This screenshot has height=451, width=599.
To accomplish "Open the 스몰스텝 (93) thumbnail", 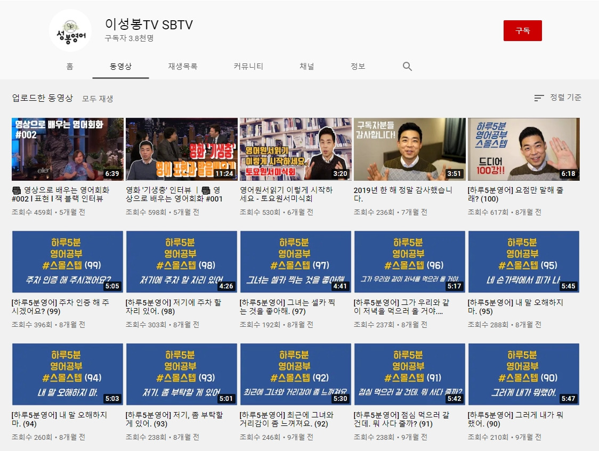I will coord(181,374).
